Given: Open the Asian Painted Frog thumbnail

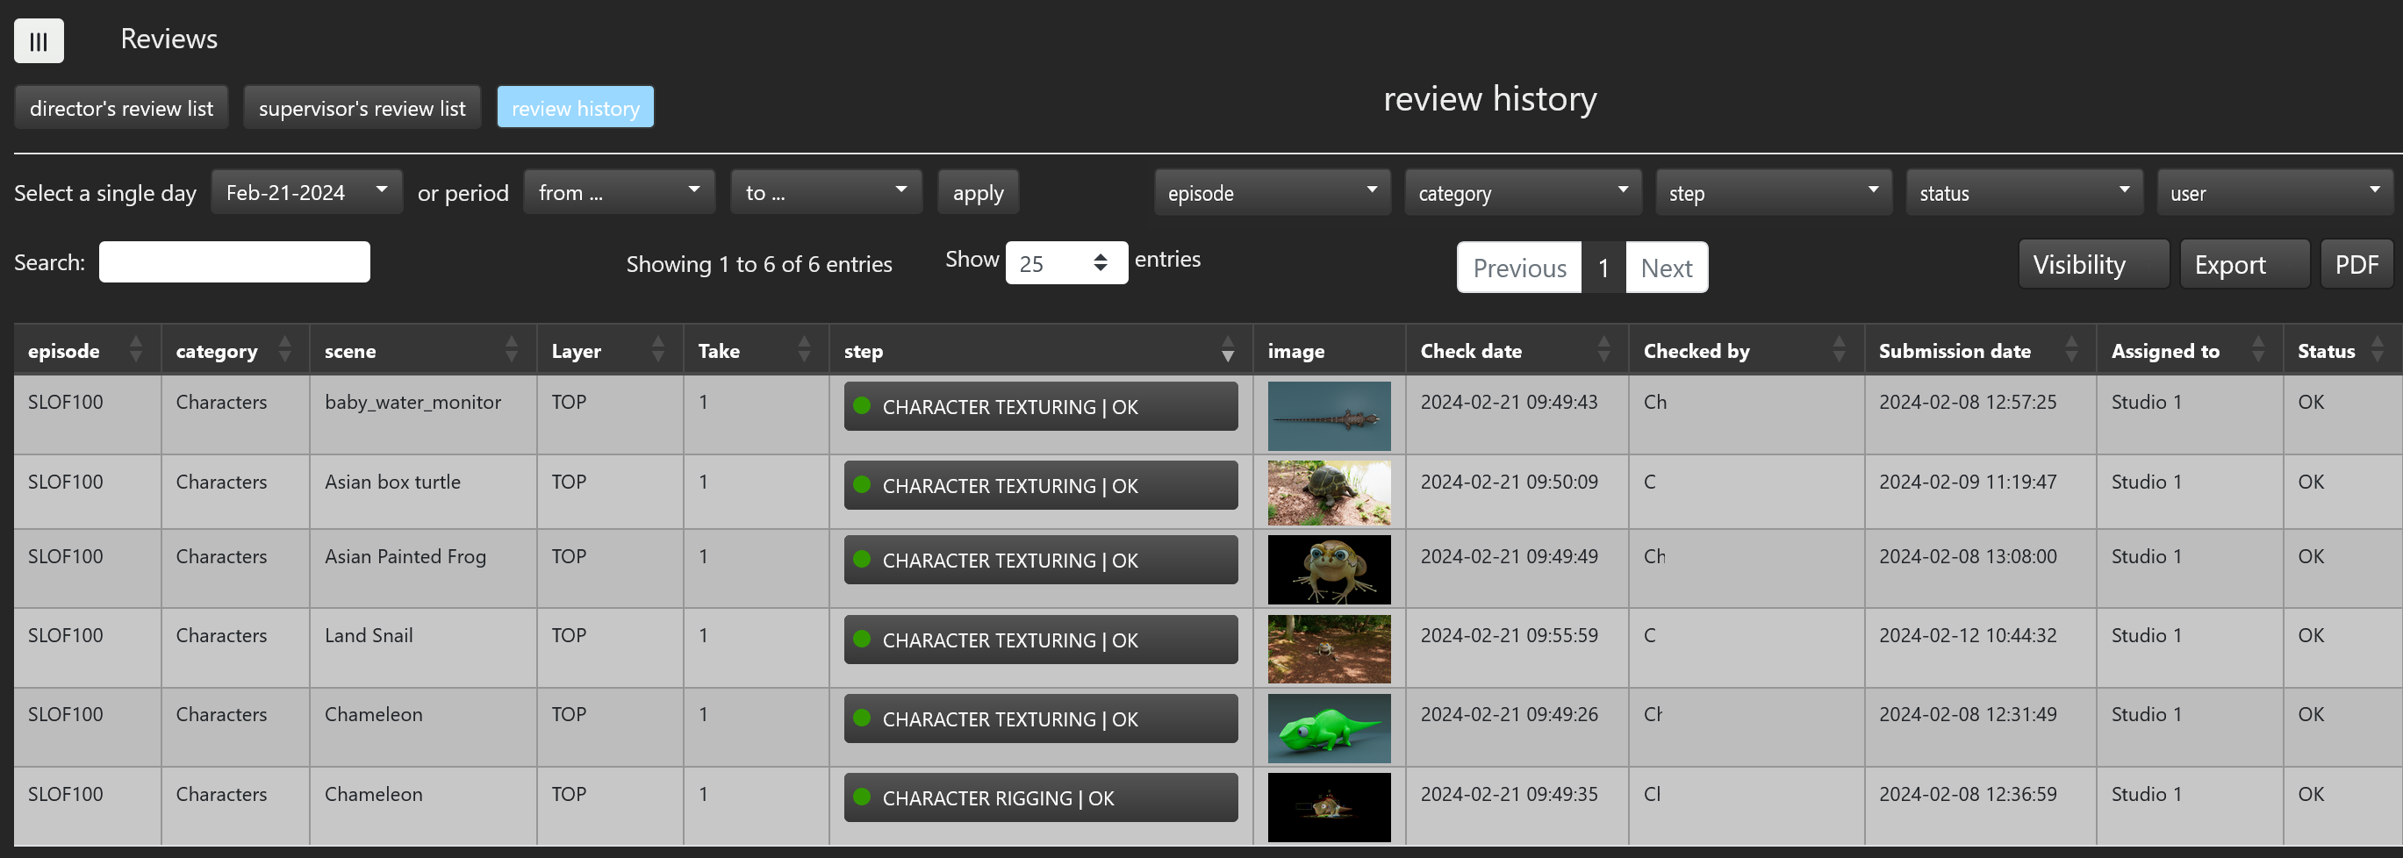Looking at the screenshot, I should 1329,568.
